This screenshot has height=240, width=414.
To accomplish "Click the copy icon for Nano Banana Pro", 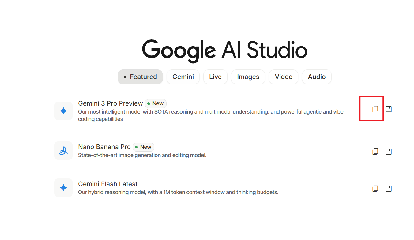I will [375, 151].
